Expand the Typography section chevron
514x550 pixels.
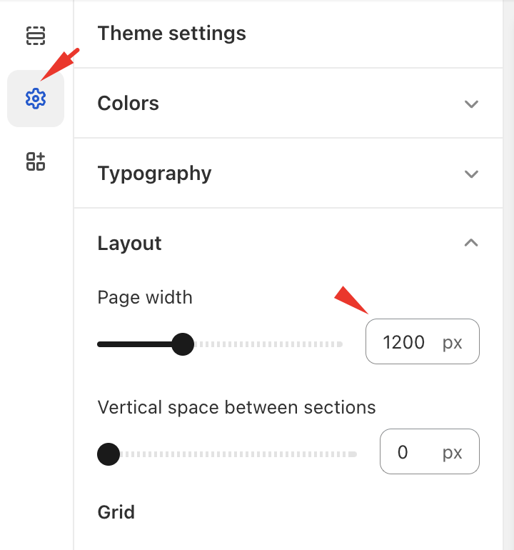point(470,174)
